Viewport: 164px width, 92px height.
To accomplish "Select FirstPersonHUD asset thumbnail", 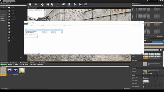I will pos(16,72).
